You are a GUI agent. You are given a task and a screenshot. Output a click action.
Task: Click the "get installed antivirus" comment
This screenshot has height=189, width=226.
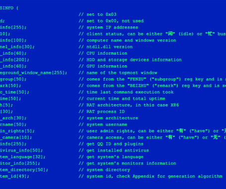[x=114, y=150]
